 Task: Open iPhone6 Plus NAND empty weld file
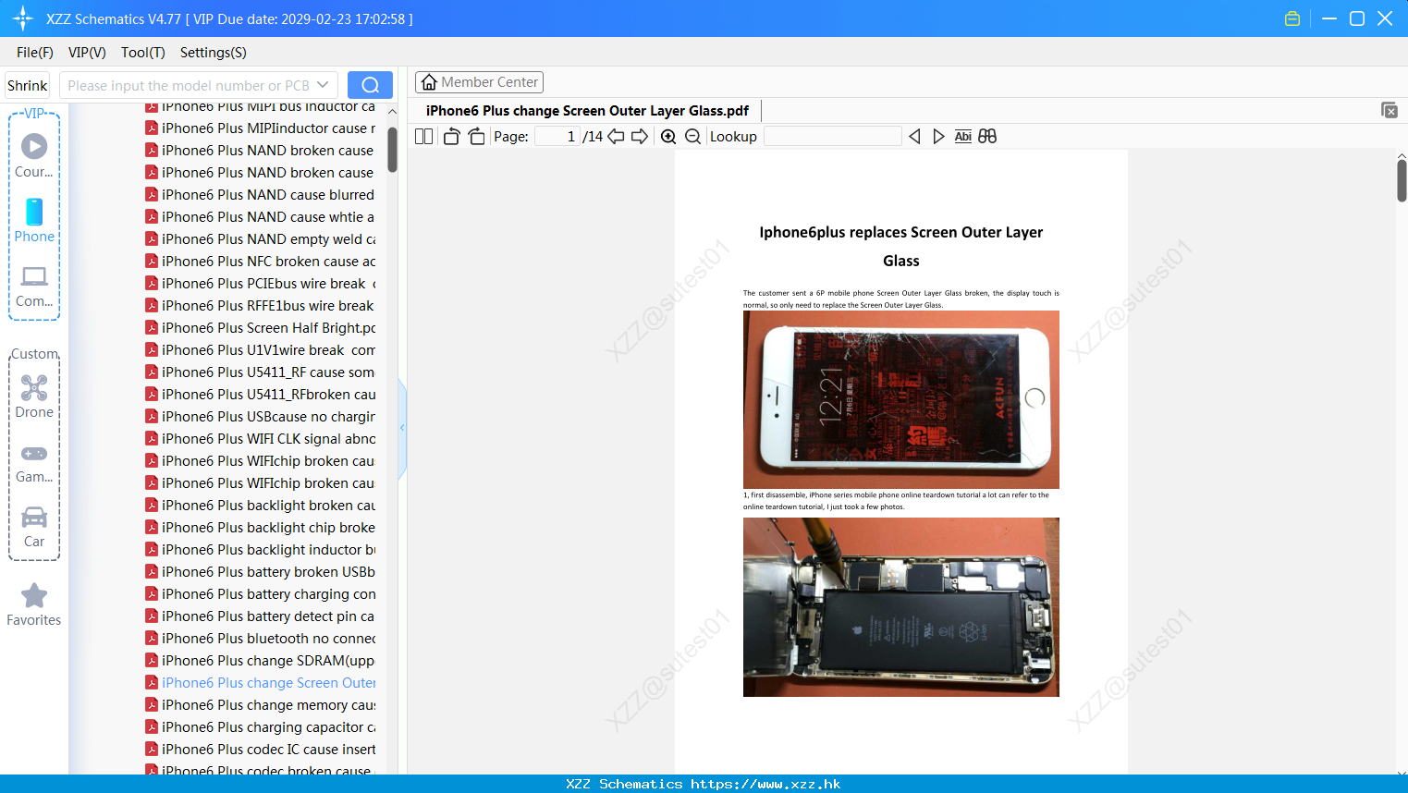[x=261, y=239]
